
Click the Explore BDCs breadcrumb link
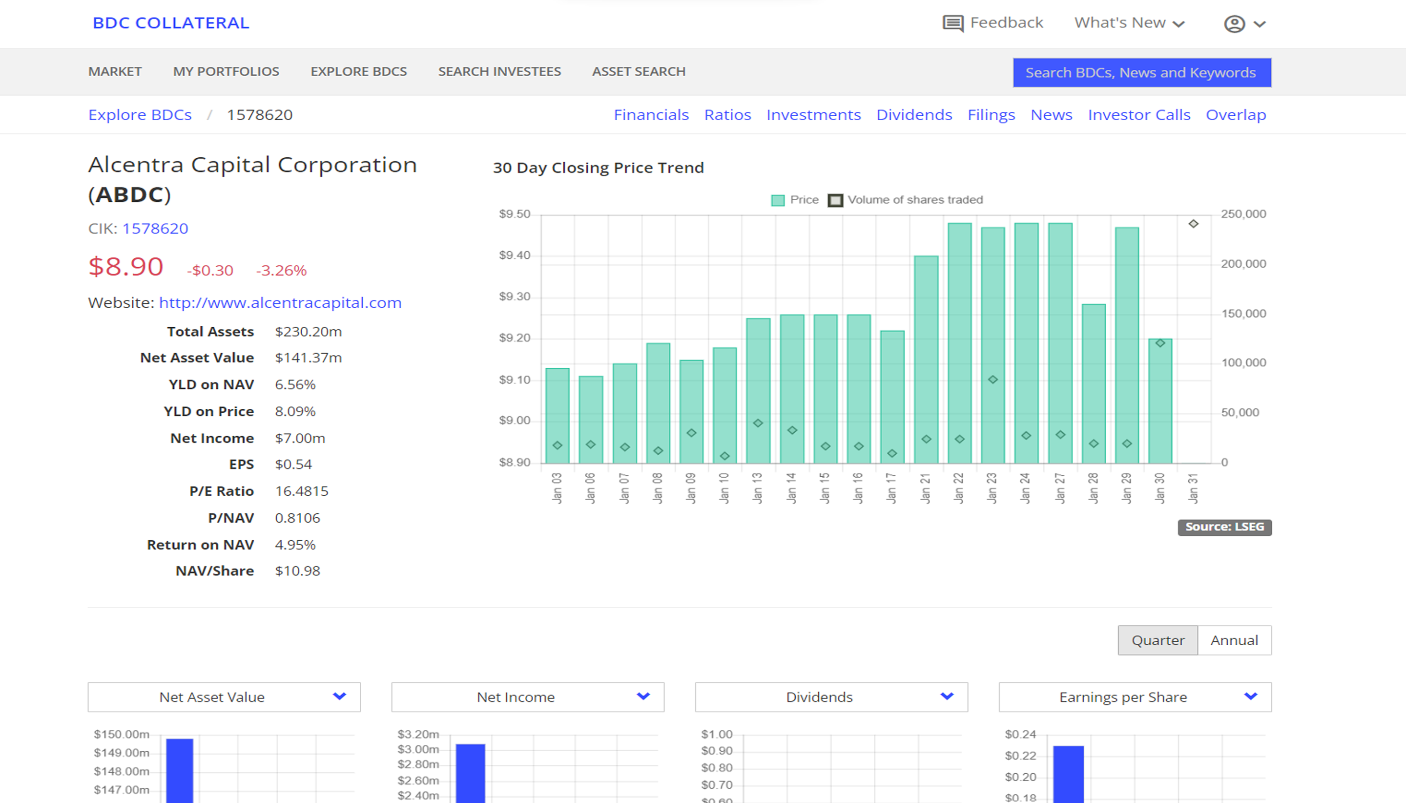coord(140,115)
